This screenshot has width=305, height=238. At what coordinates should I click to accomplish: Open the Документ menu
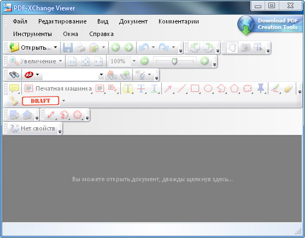[x=133, y=21]
